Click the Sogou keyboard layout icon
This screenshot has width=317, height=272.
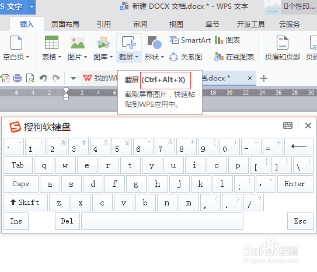point(287,125)
